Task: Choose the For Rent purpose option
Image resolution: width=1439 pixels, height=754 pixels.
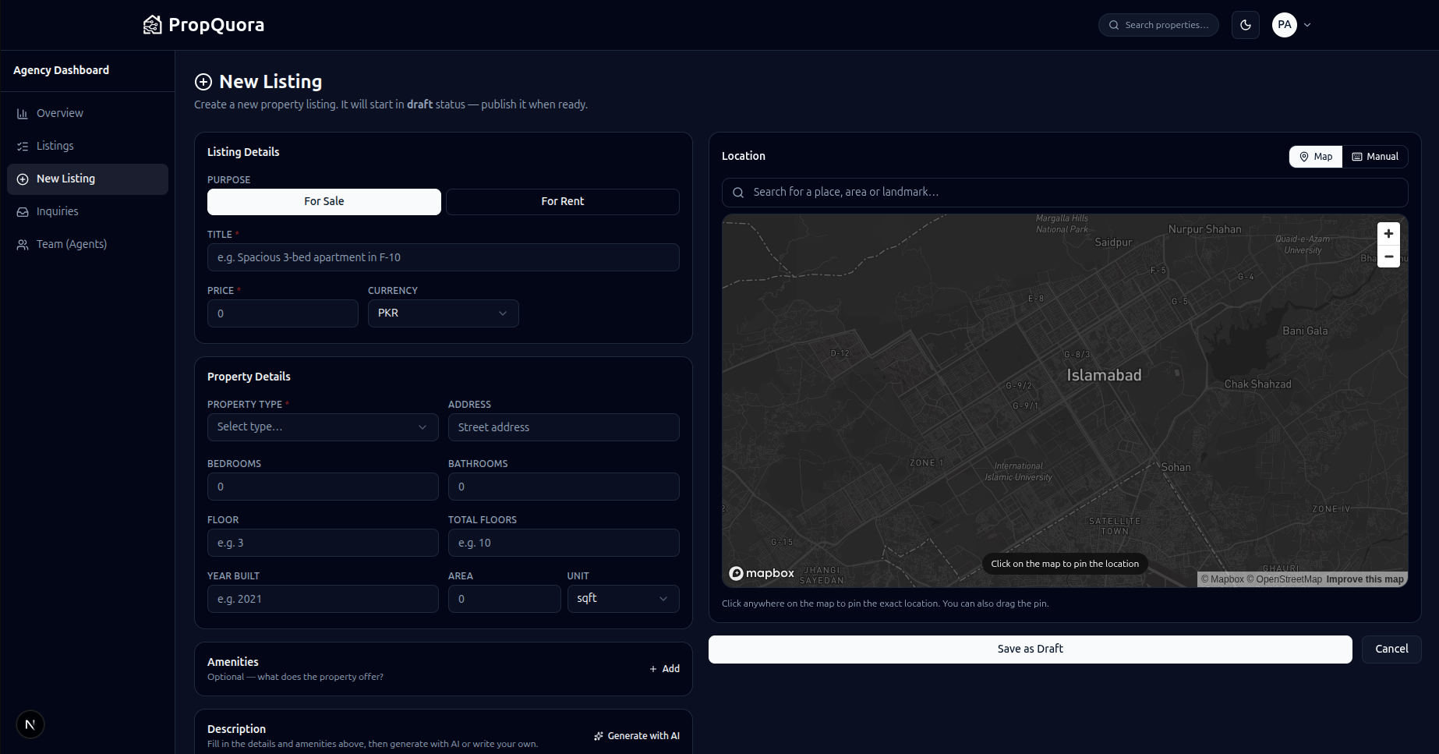Action: [x=563, y=202]
